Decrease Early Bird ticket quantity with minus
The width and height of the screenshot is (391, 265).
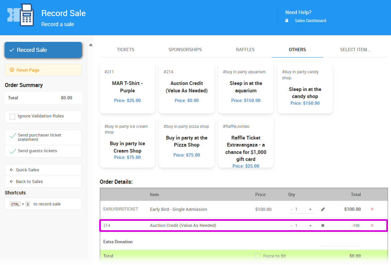[x=292, y=209]
